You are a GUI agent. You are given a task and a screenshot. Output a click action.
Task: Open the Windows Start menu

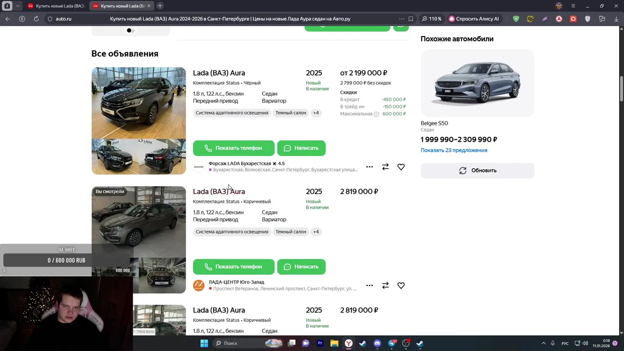(x=204, y=343)
